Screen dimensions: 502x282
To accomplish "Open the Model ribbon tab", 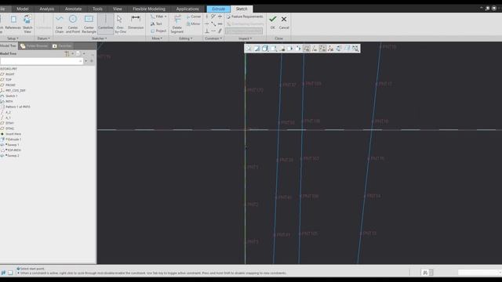I will pyautogui.click(x=23, y=9).
